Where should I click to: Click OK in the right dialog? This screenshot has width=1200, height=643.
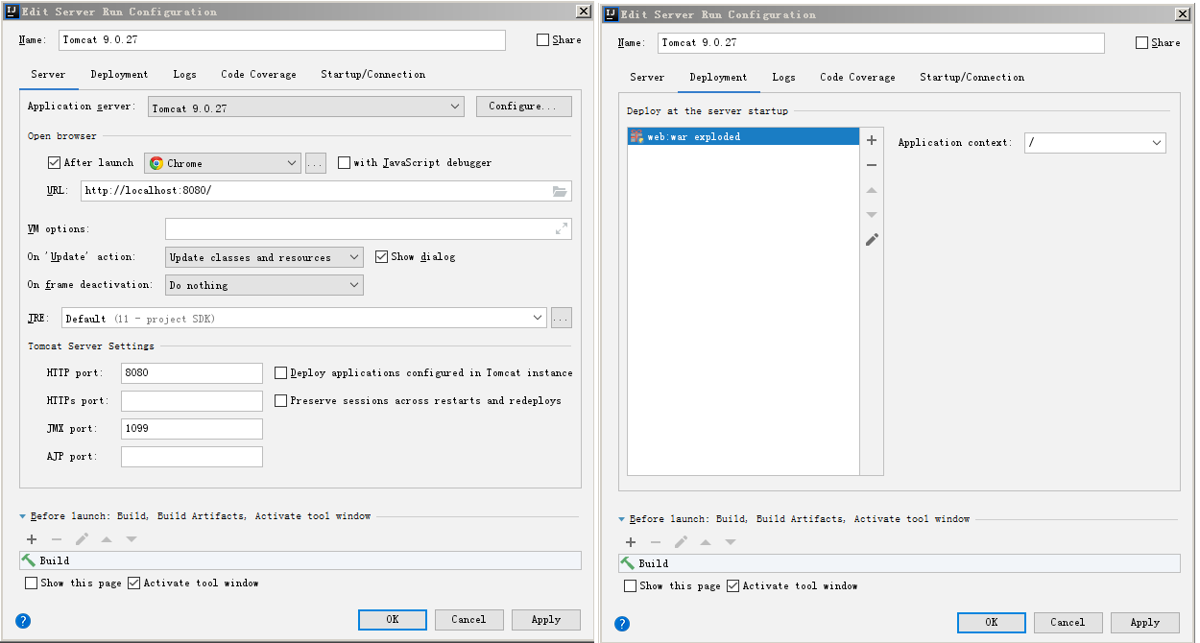click(992, 623)
